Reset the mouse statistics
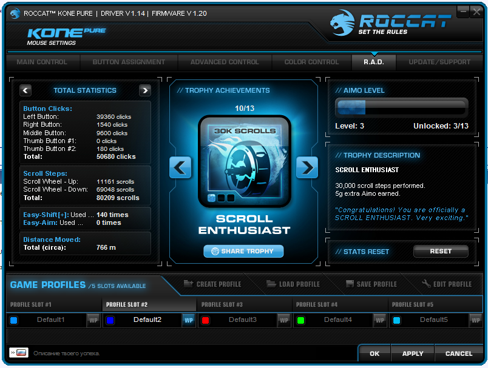This screenshot has width=488, height=368. (x=441, y=251)
